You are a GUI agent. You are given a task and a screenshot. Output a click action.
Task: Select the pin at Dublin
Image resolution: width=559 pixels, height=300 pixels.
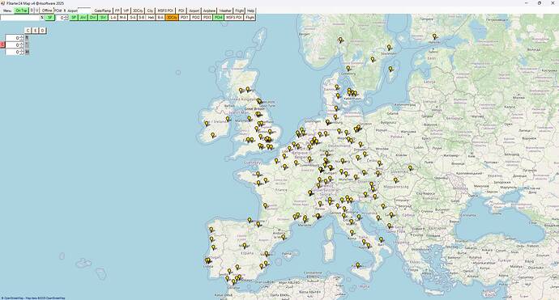click(x=228, y=119)
